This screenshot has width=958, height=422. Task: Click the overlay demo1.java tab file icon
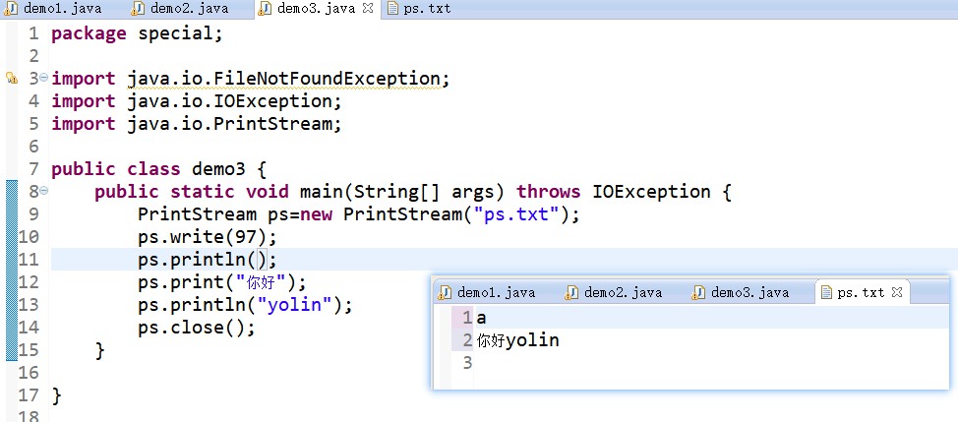(x=445, y=292)
